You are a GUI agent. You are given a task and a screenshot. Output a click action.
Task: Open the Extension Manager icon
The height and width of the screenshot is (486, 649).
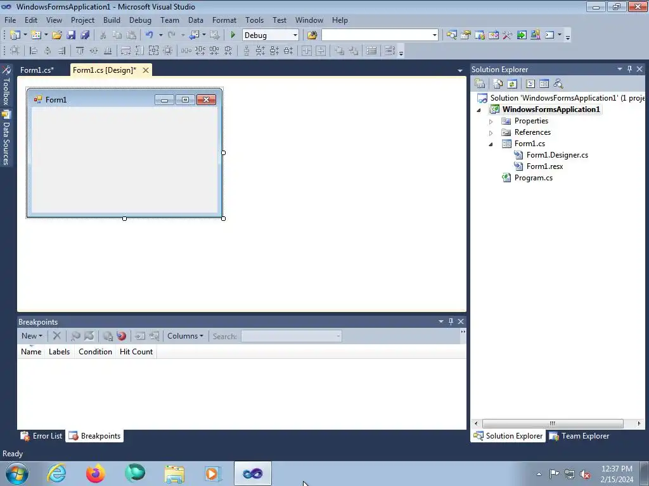coord(535,35)
